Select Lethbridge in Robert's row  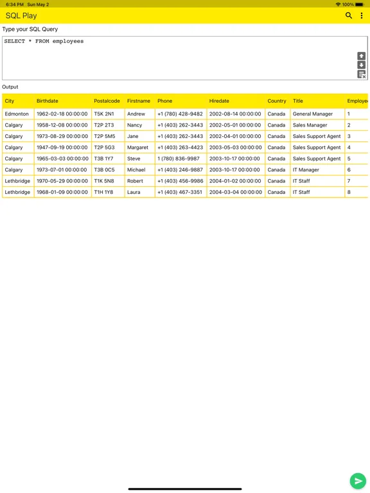18,181
